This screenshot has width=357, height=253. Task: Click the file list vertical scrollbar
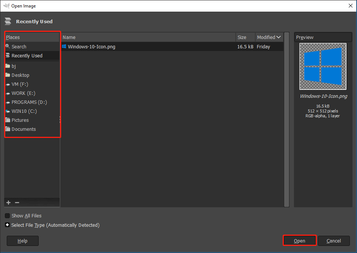(287, 120)
